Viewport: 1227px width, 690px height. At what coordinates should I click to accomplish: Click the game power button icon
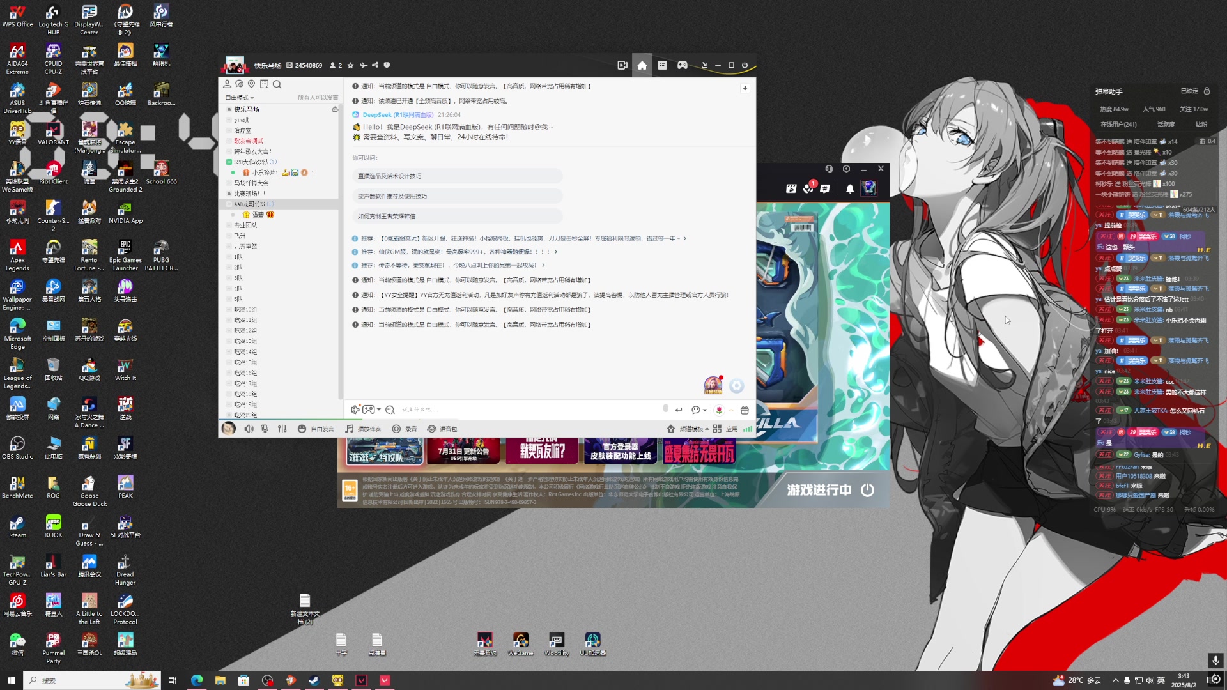[x=867, y=490]
